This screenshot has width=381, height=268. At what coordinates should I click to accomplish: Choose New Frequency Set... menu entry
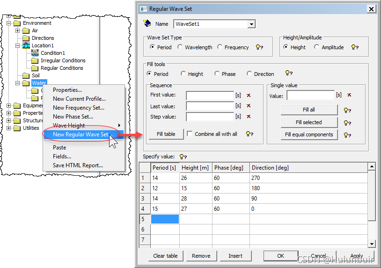pos(84,108)
